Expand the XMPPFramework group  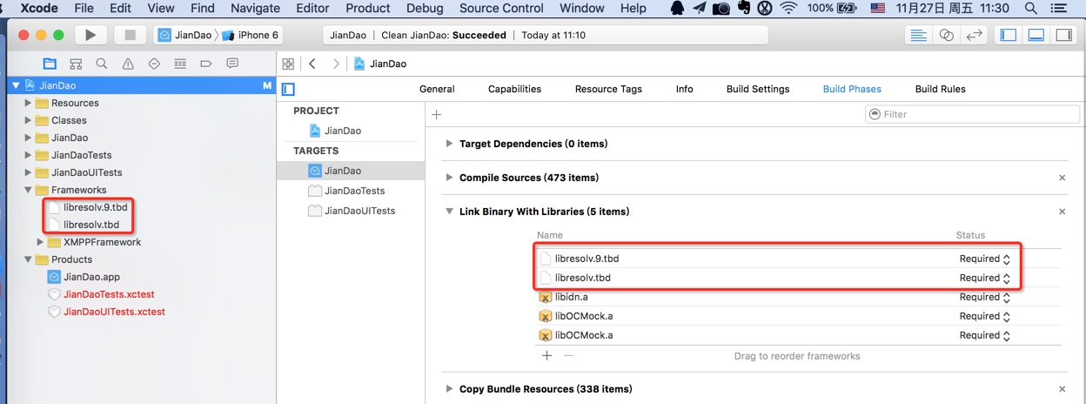(x=40, y=242)
